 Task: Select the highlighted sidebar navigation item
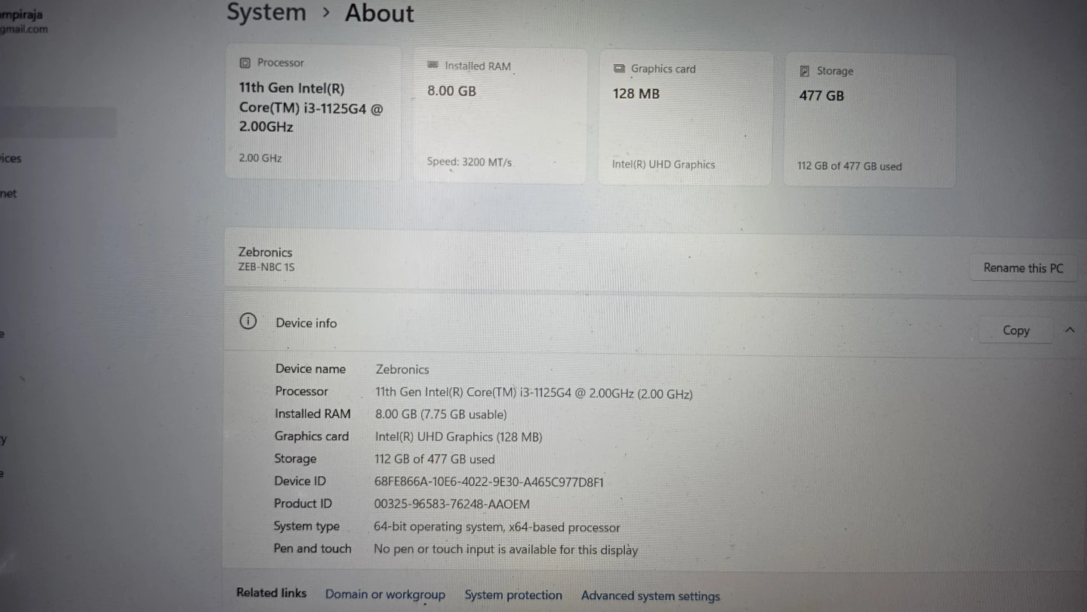click(58, 122)
